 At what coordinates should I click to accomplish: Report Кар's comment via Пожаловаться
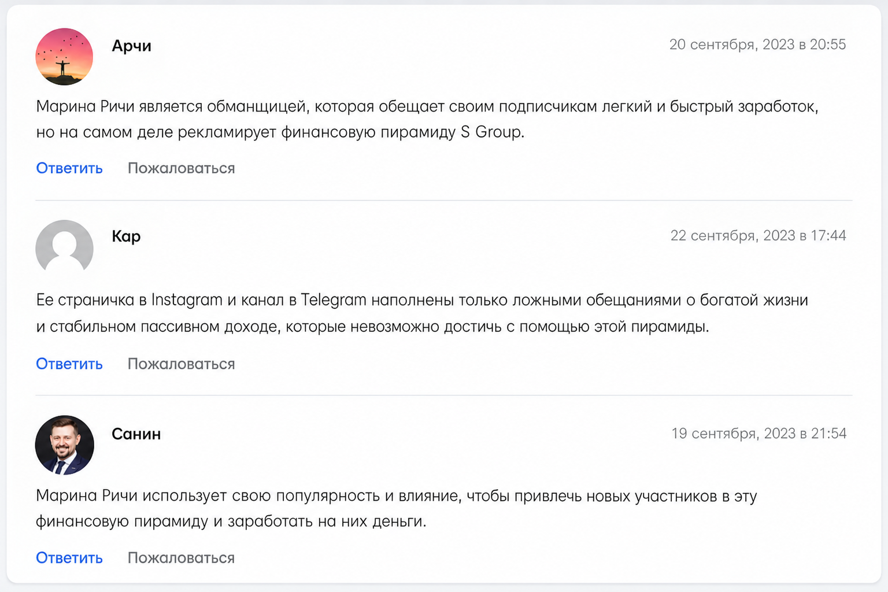(x=181, y=364)
